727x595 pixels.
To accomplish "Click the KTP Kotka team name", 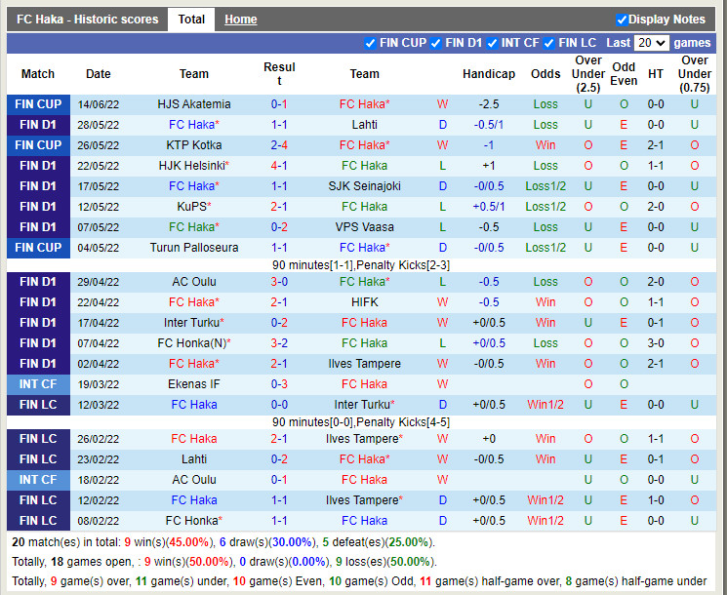I will pyautogui.click(x=194, y=145).
